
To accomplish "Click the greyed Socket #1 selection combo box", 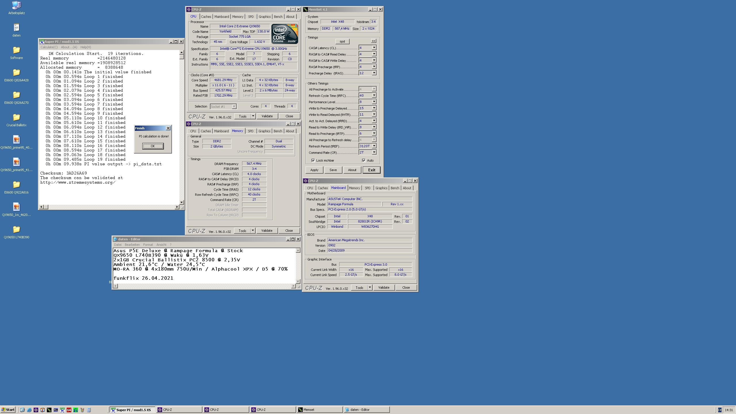I will [x=223, y=107].
